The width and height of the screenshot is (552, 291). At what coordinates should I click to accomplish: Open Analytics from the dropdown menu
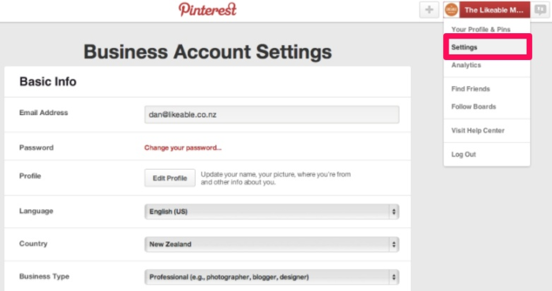(466, 65)
